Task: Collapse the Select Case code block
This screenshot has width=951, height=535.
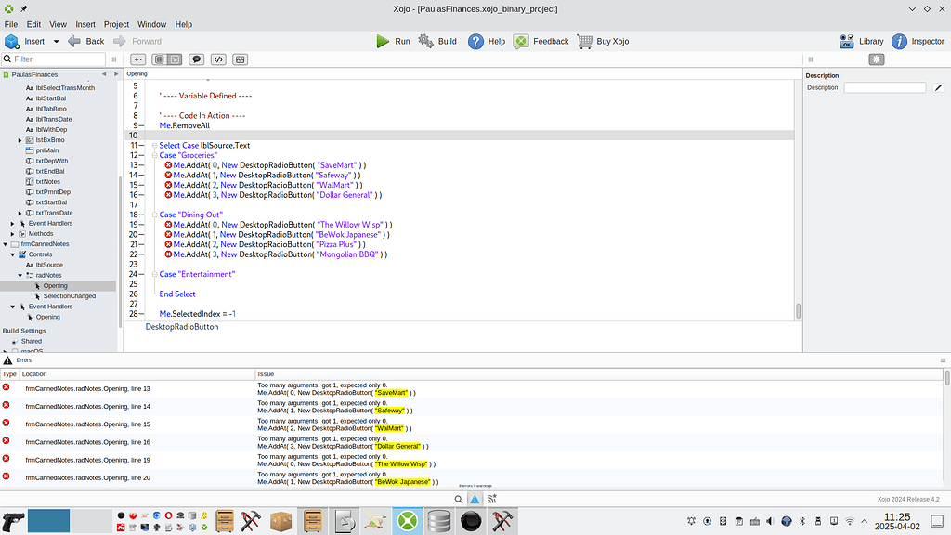Action: coord(154,146)
